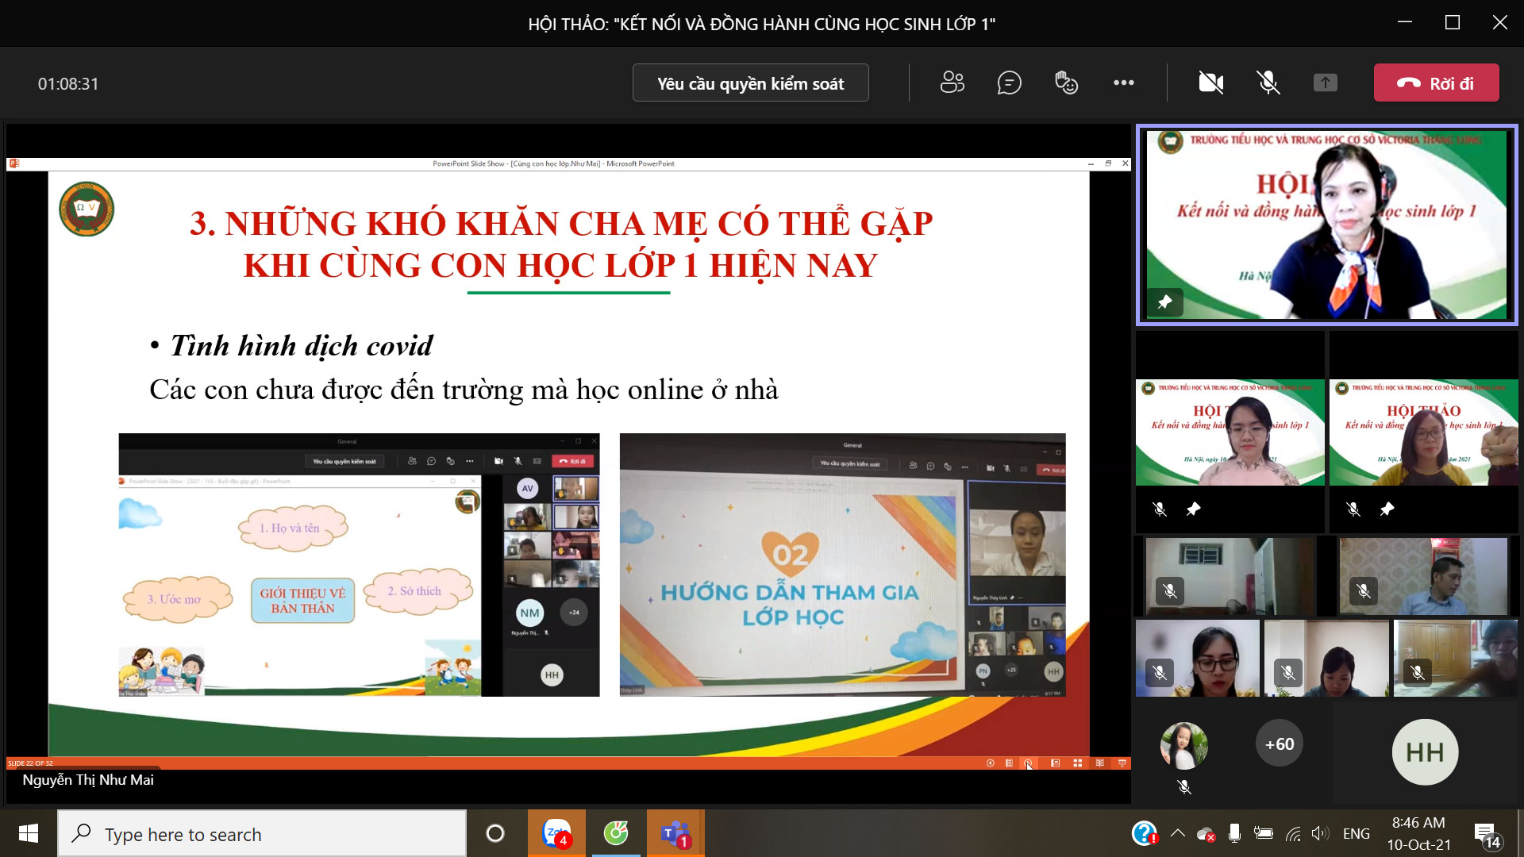
Task: Open the meeting chat icon
Action: (1009, 83)
